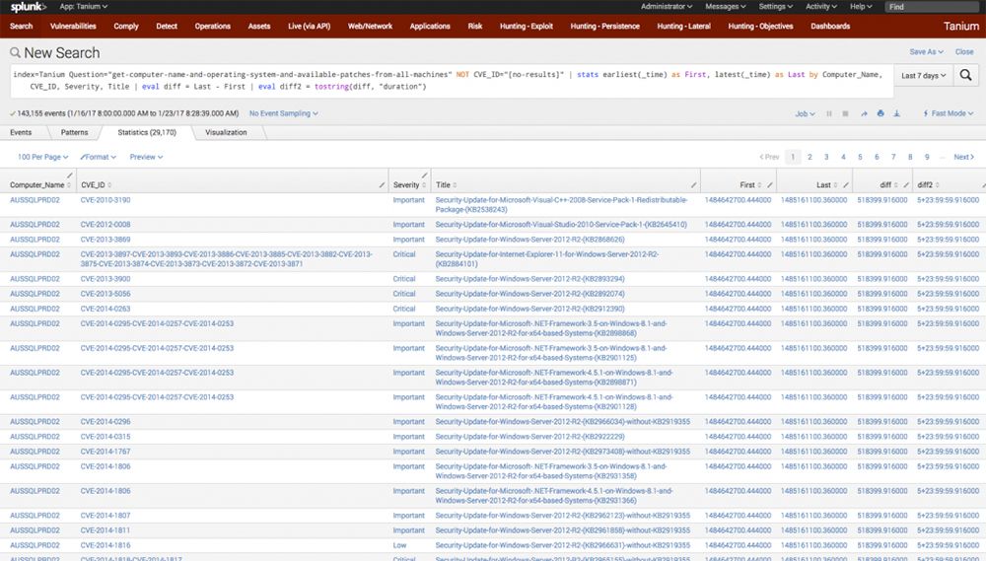The image size is (986, 561).
Task: Jump to results page 2
Action: [810, 157]
